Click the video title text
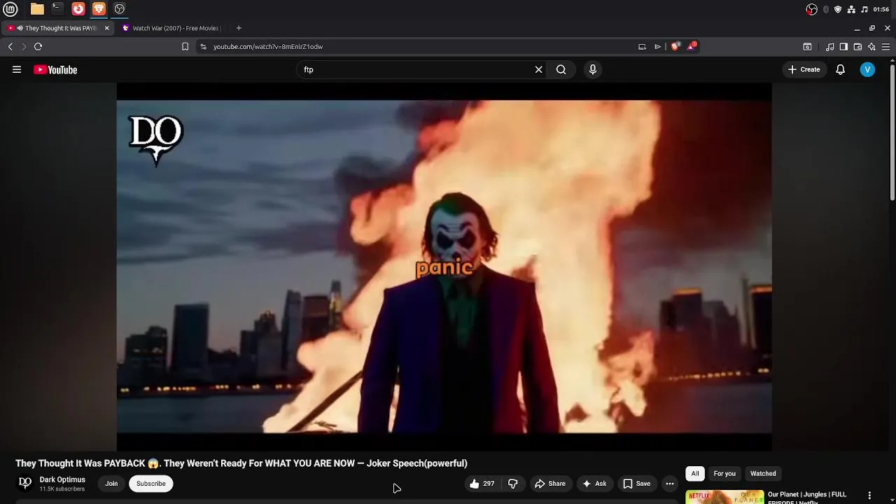This screenshot has height=504, width=896. 241,463
